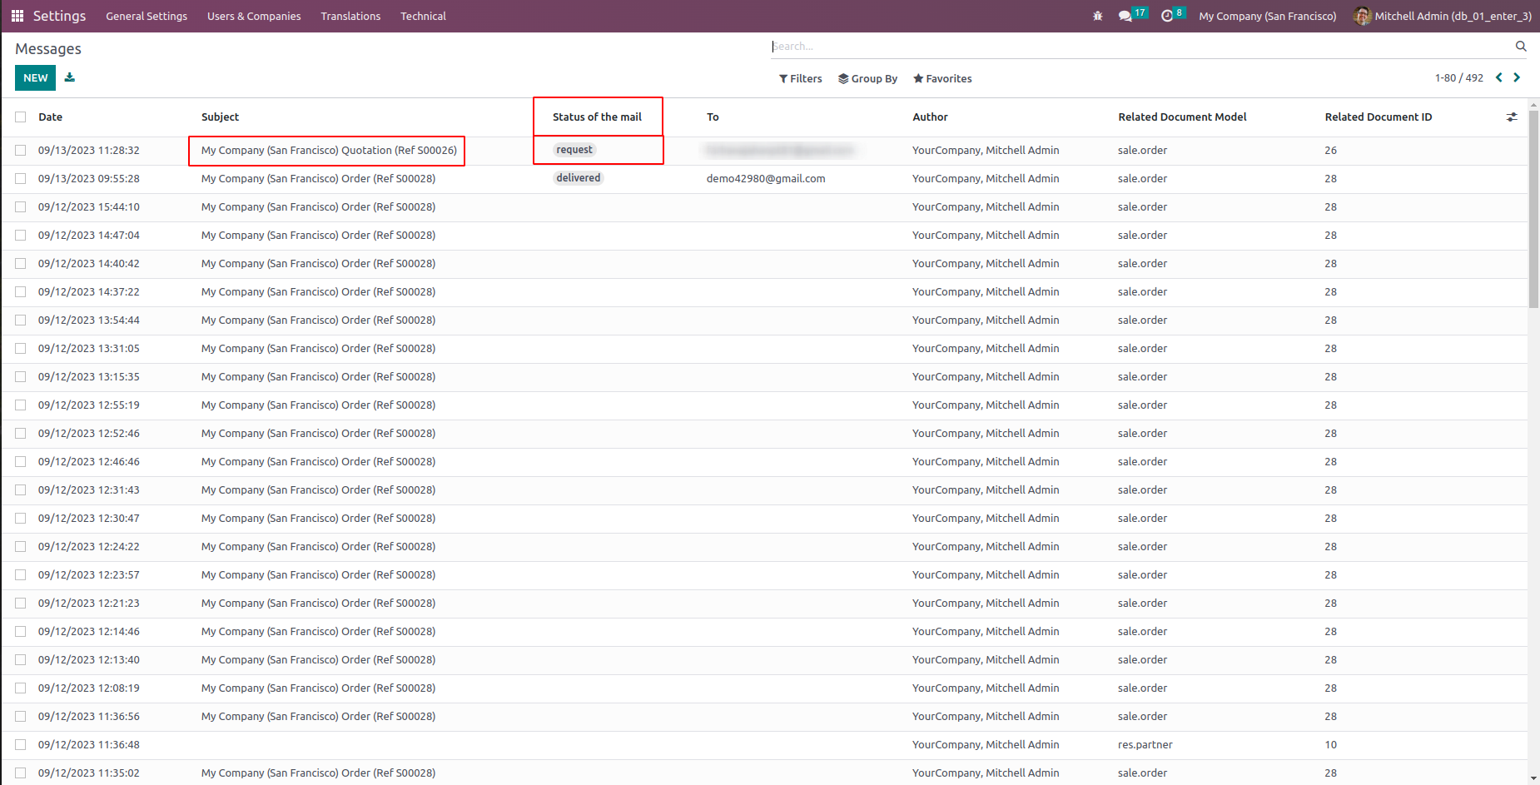This screenshot has height=785, width=1540.
Task: Open the Group By dropdown
Action: pyautogui.click(x=867, y=78)
